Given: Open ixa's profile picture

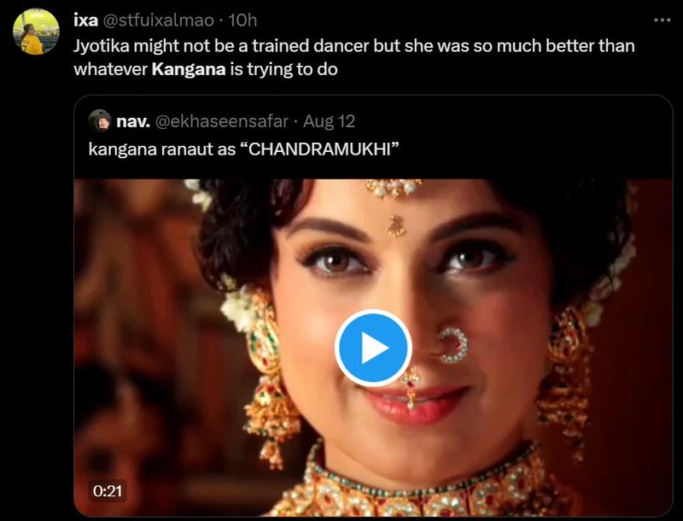Looking at the screenshot, I should pos(36,32).
